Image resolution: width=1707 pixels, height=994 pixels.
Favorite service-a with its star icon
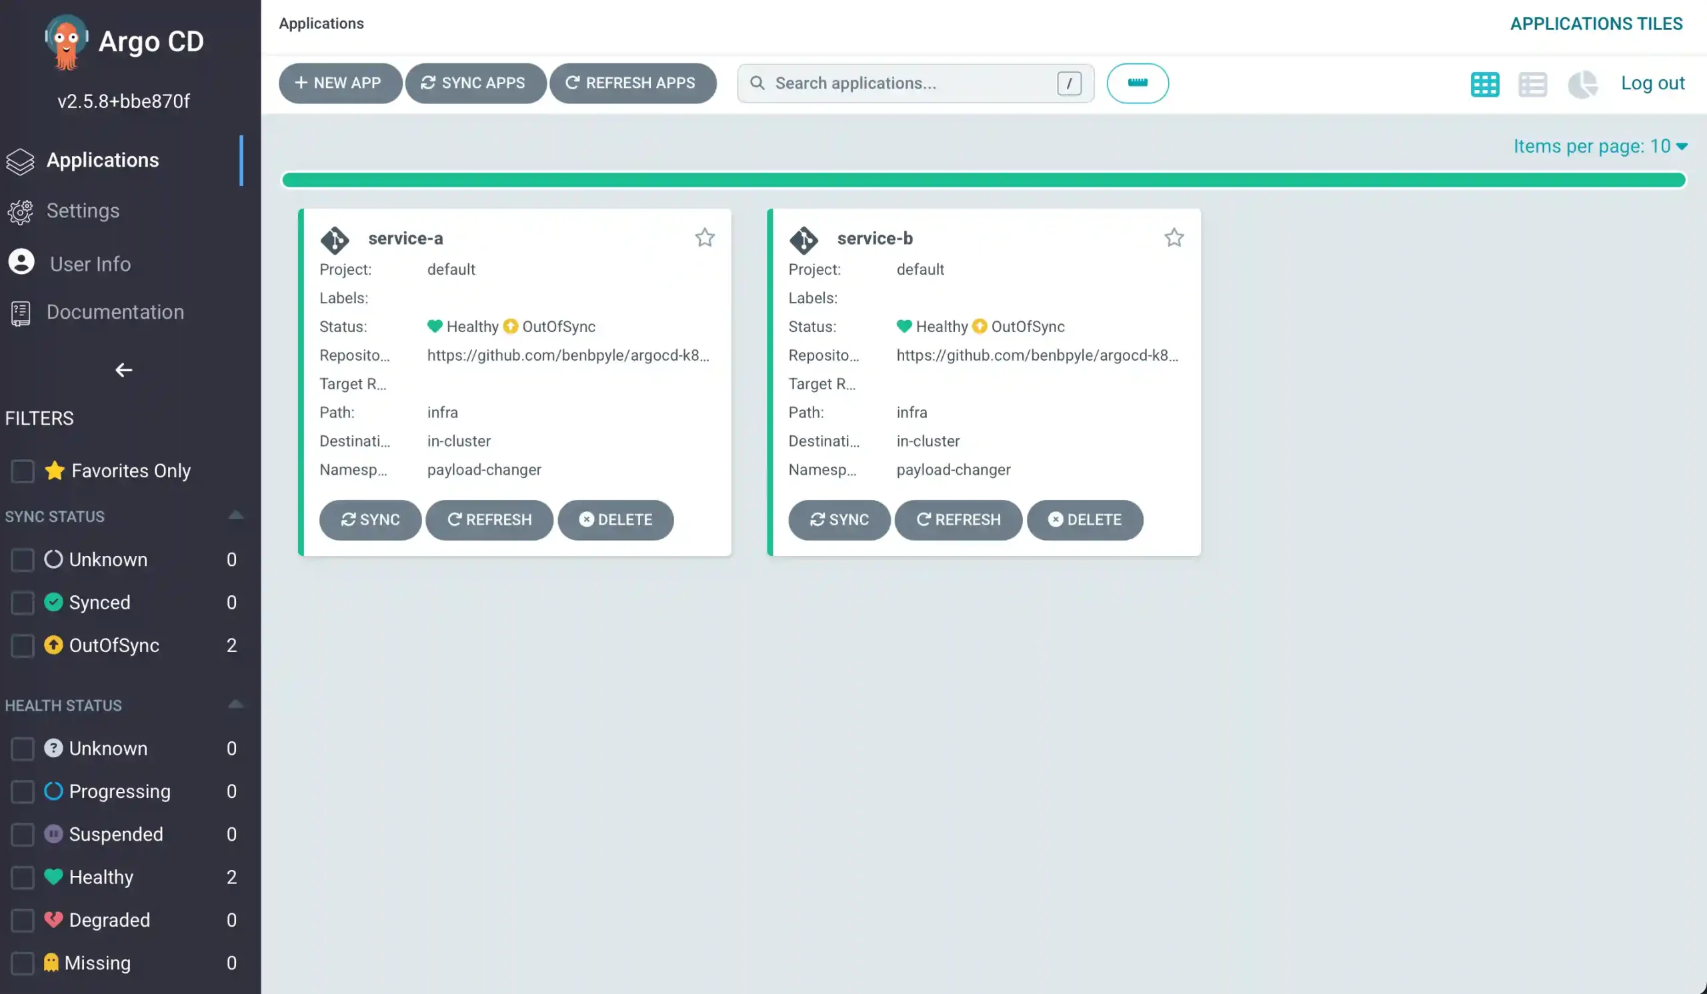pyautogui.click(x=705, y=237)
